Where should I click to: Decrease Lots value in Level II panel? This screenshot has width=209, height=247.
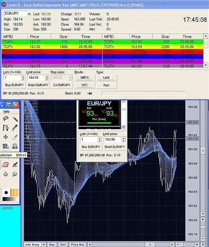click(x=23, y=79)
